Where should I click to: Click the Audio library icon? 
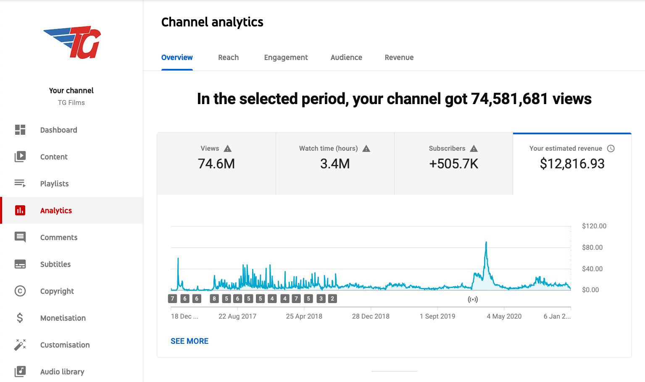tap(20, 372)
